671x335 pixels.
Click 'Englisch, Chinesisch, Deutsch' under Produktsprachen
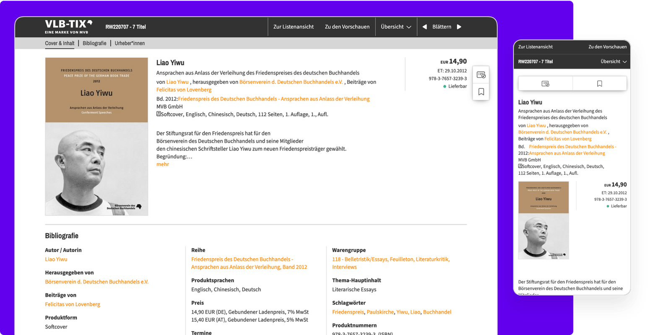point(226,290)
